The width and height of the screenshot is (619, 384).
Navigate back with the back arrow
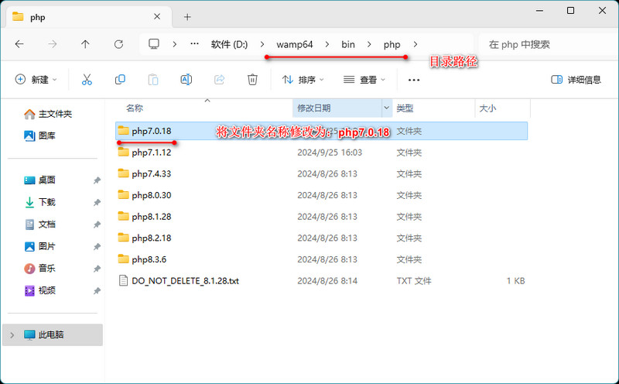(x=19, y=44)
